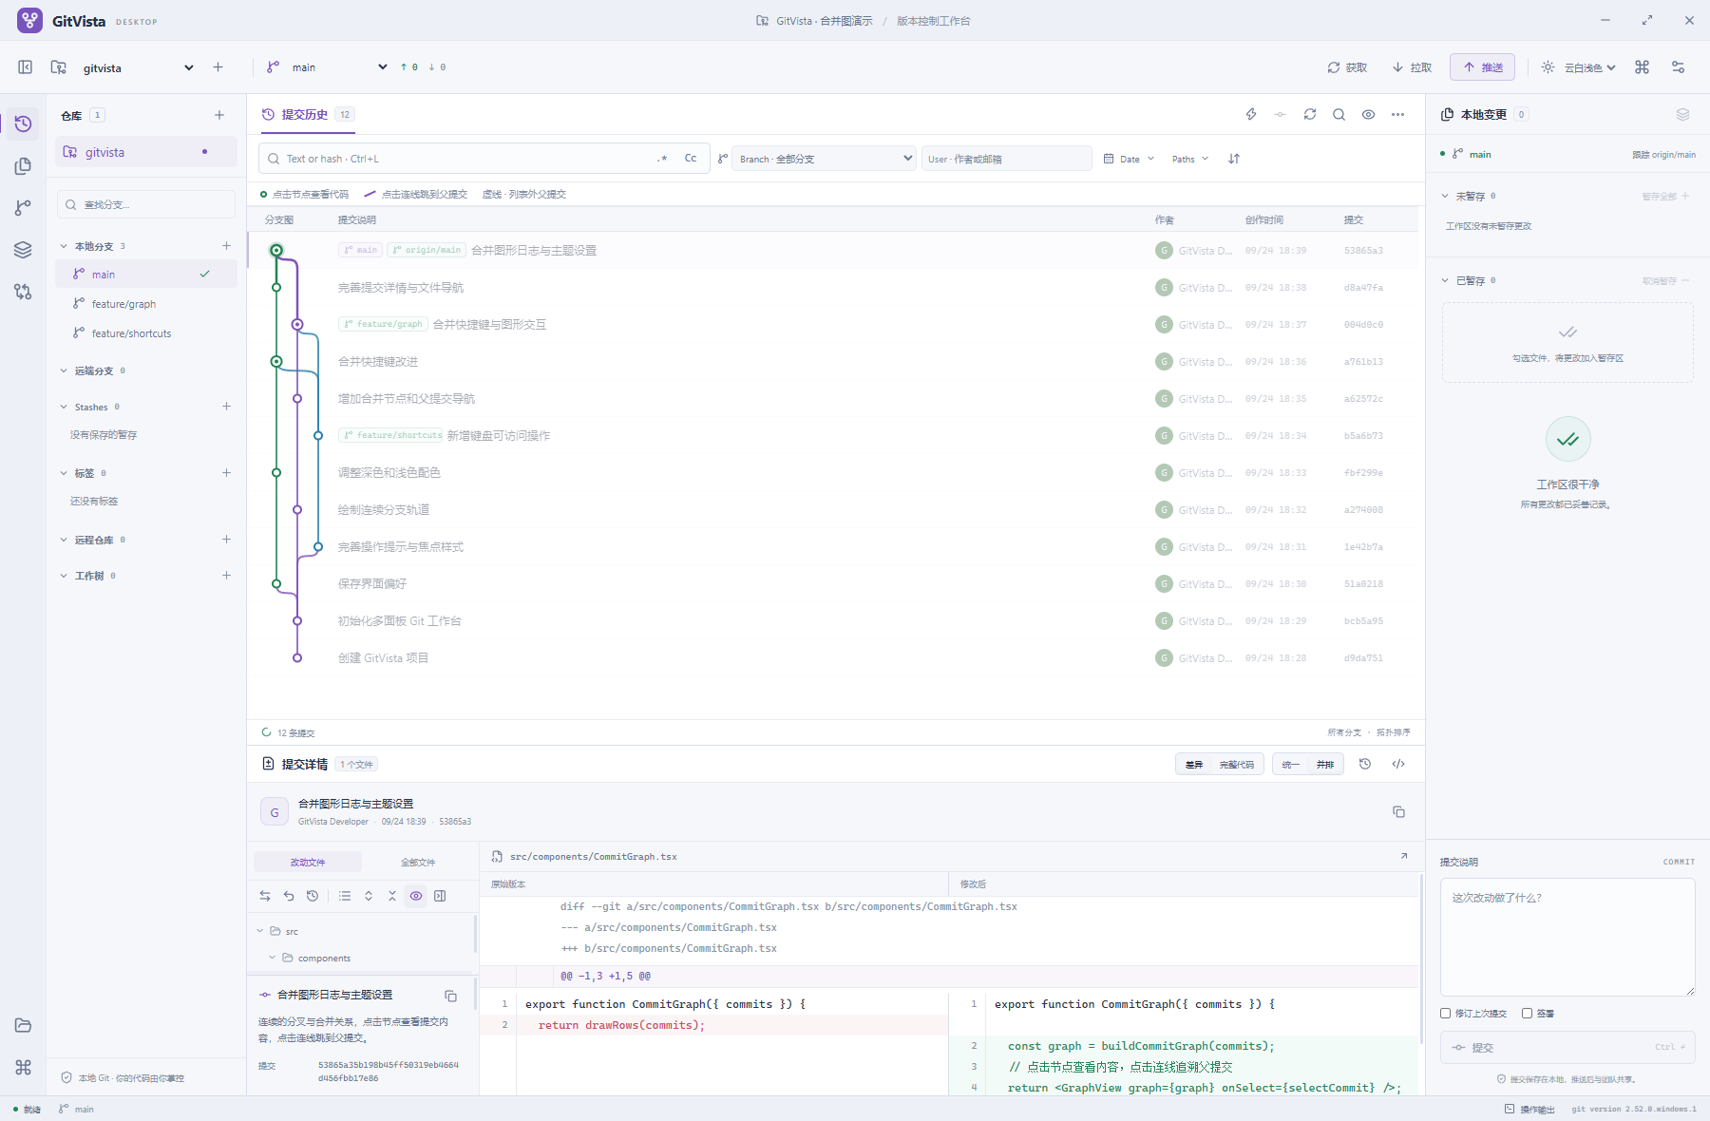Open the Paths filter dropdown
Screen dimensions: 1710x1121
pos(1190,159)
